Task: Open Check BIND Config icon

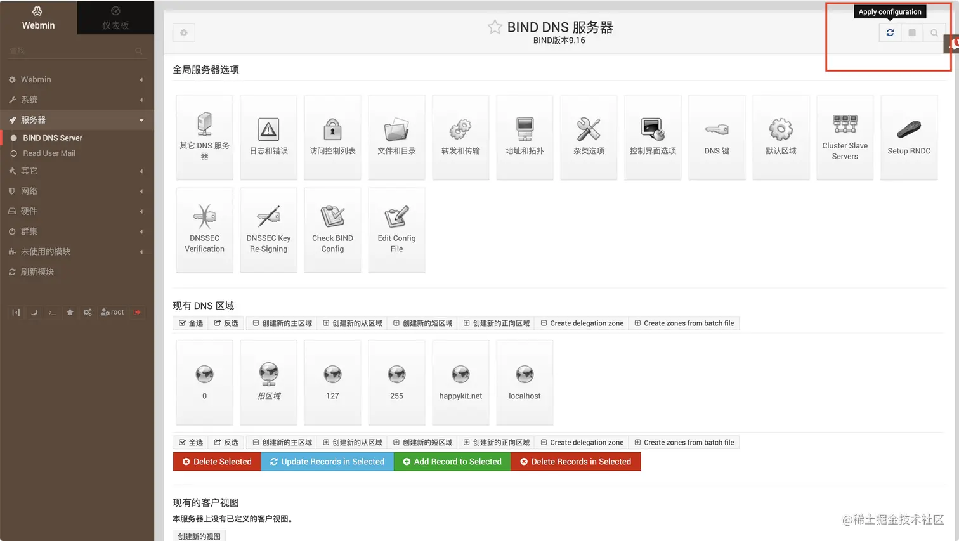Action: coord(332,230)
